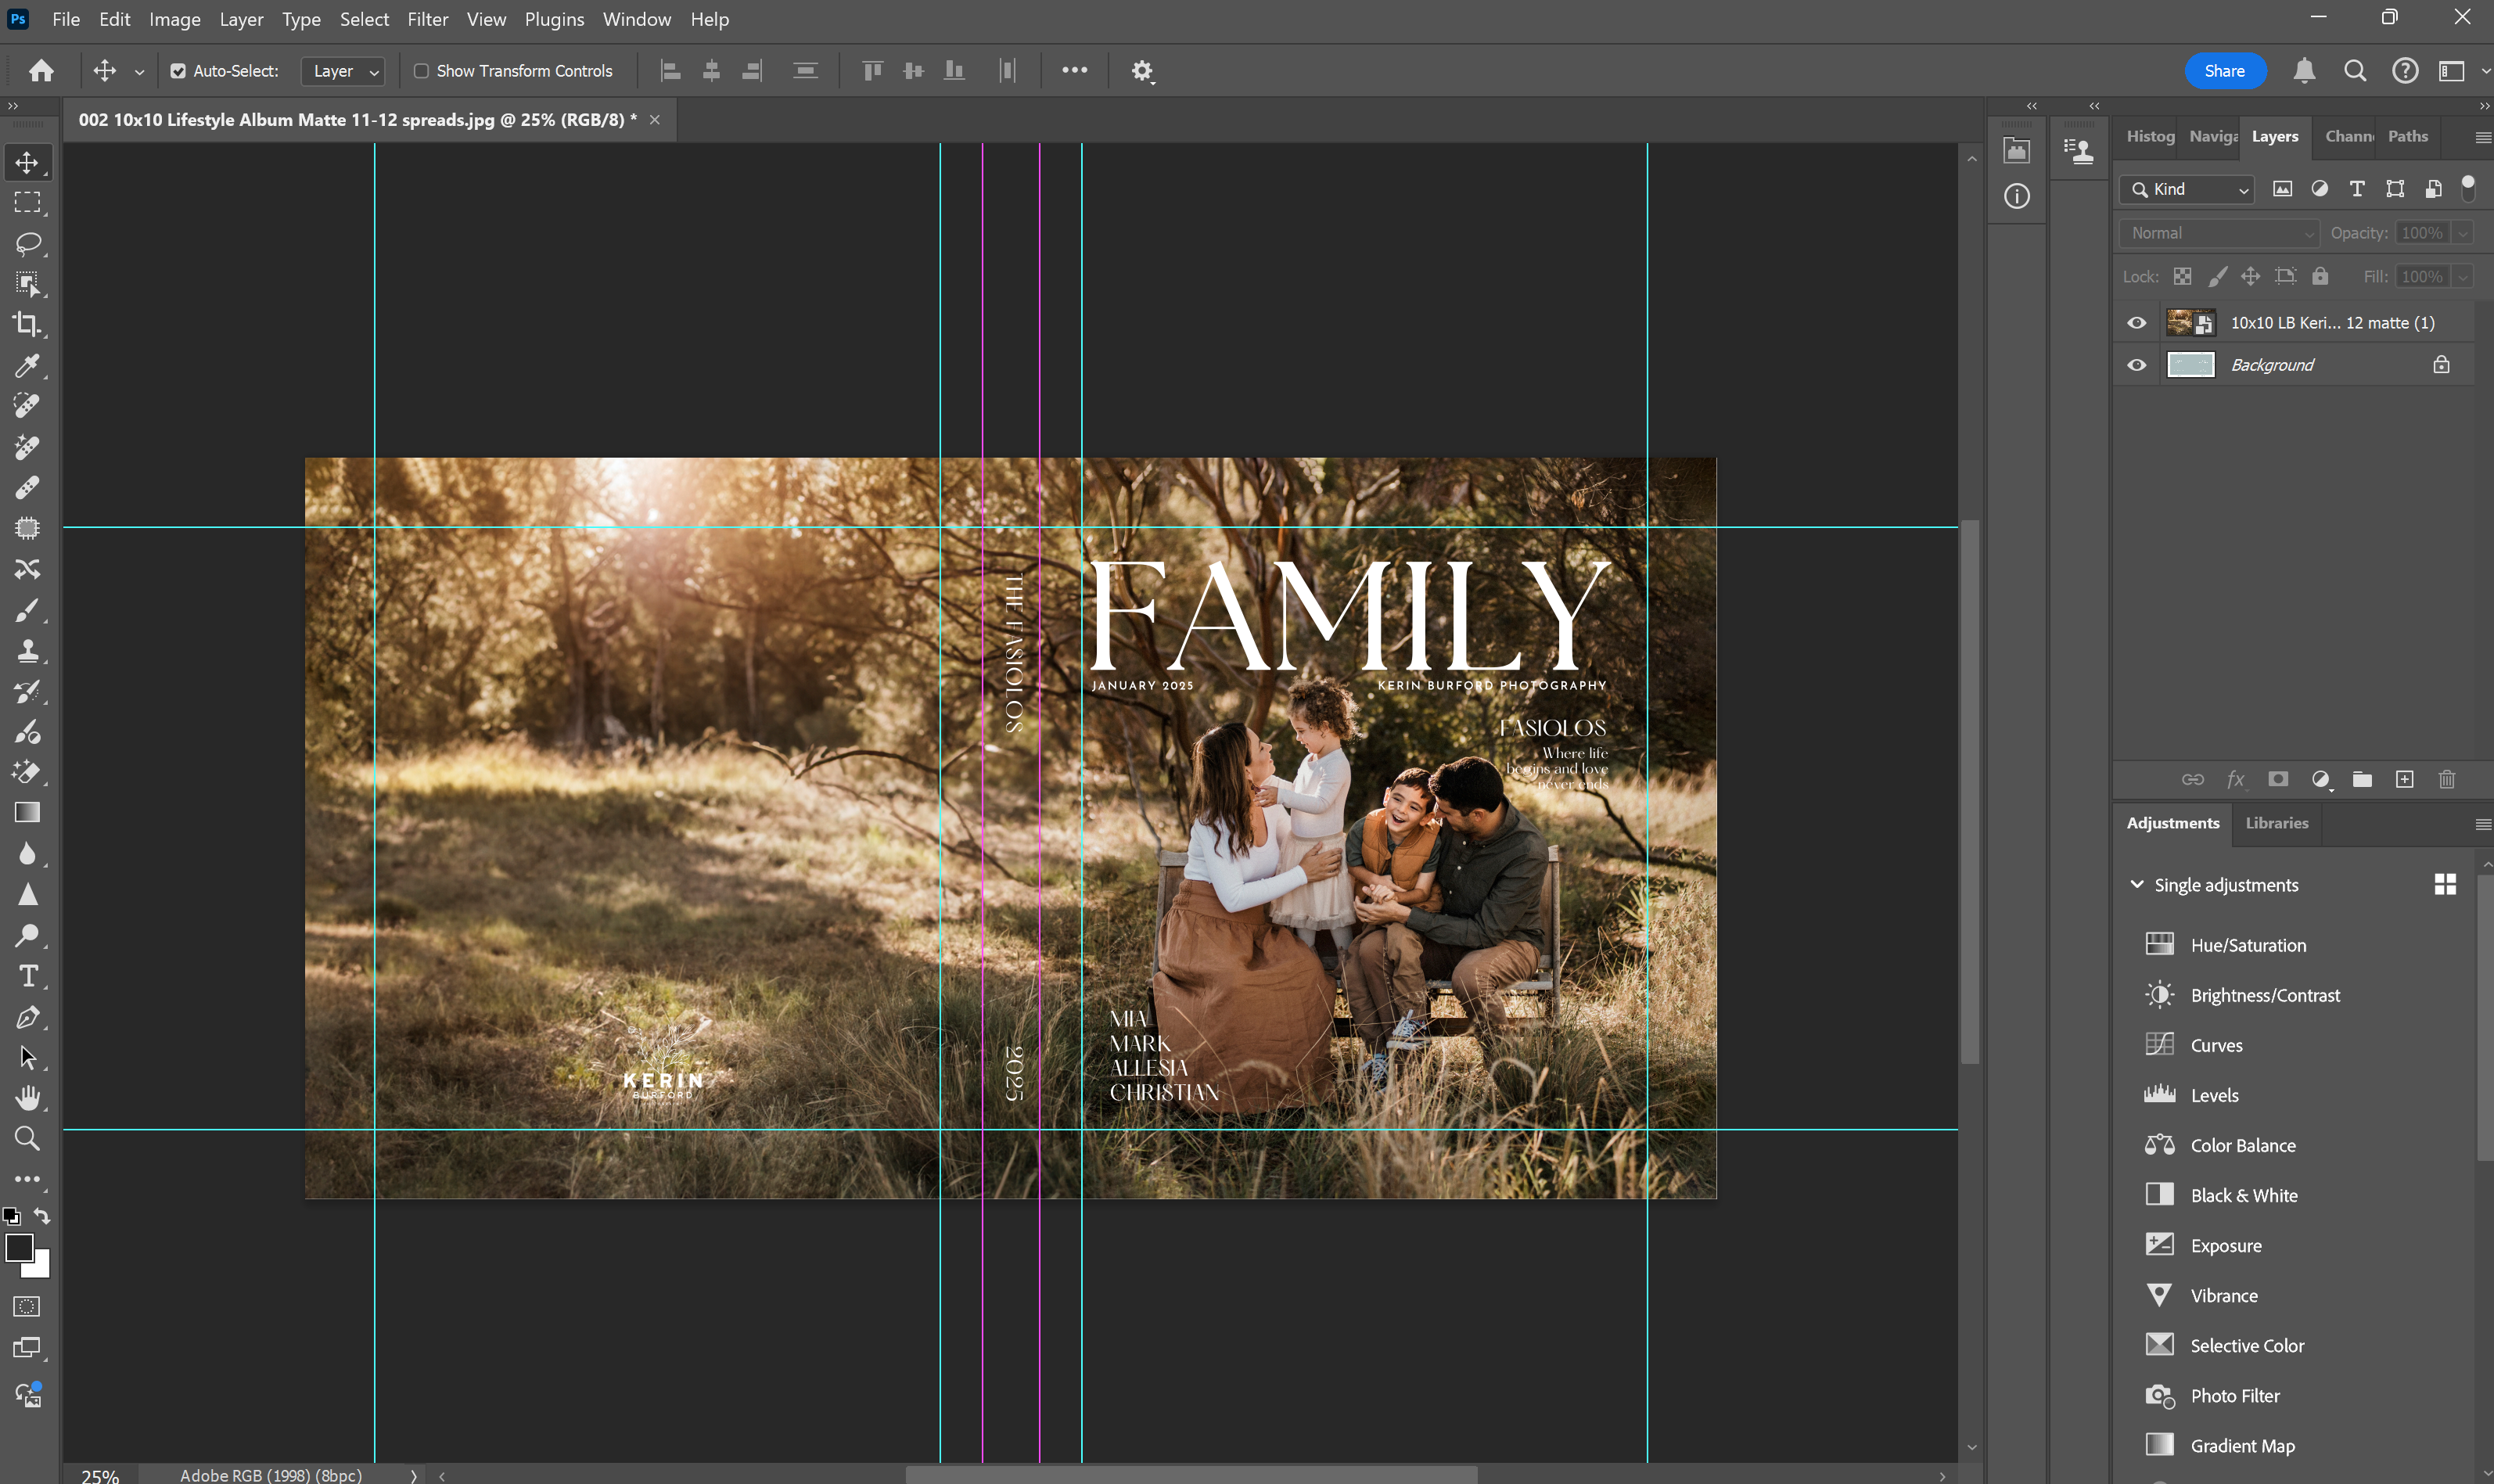Image resolution: width=2494 pixels, height=1484 pixels.
Task: Switch to the Paths tab
Action: coord(2408,136)
